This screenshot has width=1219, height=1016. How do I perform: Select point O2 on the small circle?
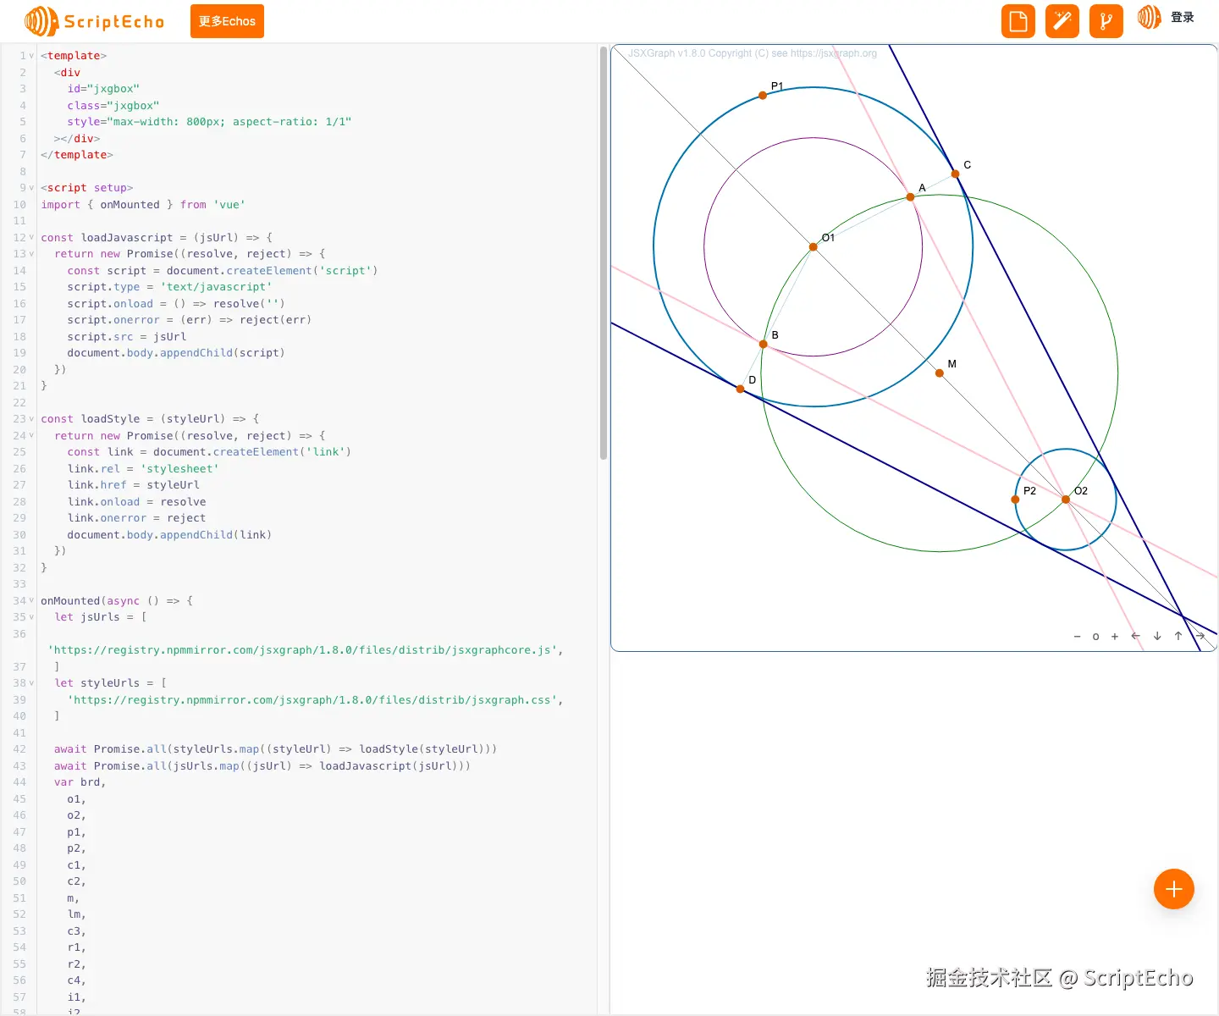[x=1066, y=500]
